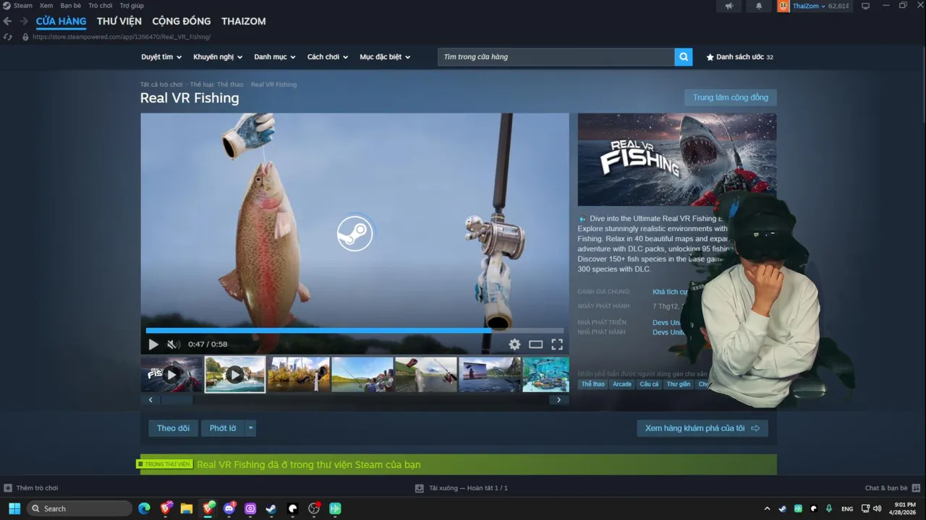Viewport: 926px width, 520px height.
Task: Open dropdown arrow next to Phớt lờ
Action: [250, 428]
